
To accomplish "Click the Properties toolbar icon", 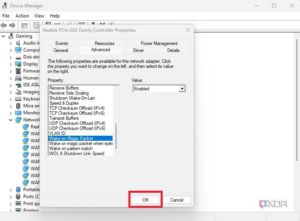I will [36, 25].
